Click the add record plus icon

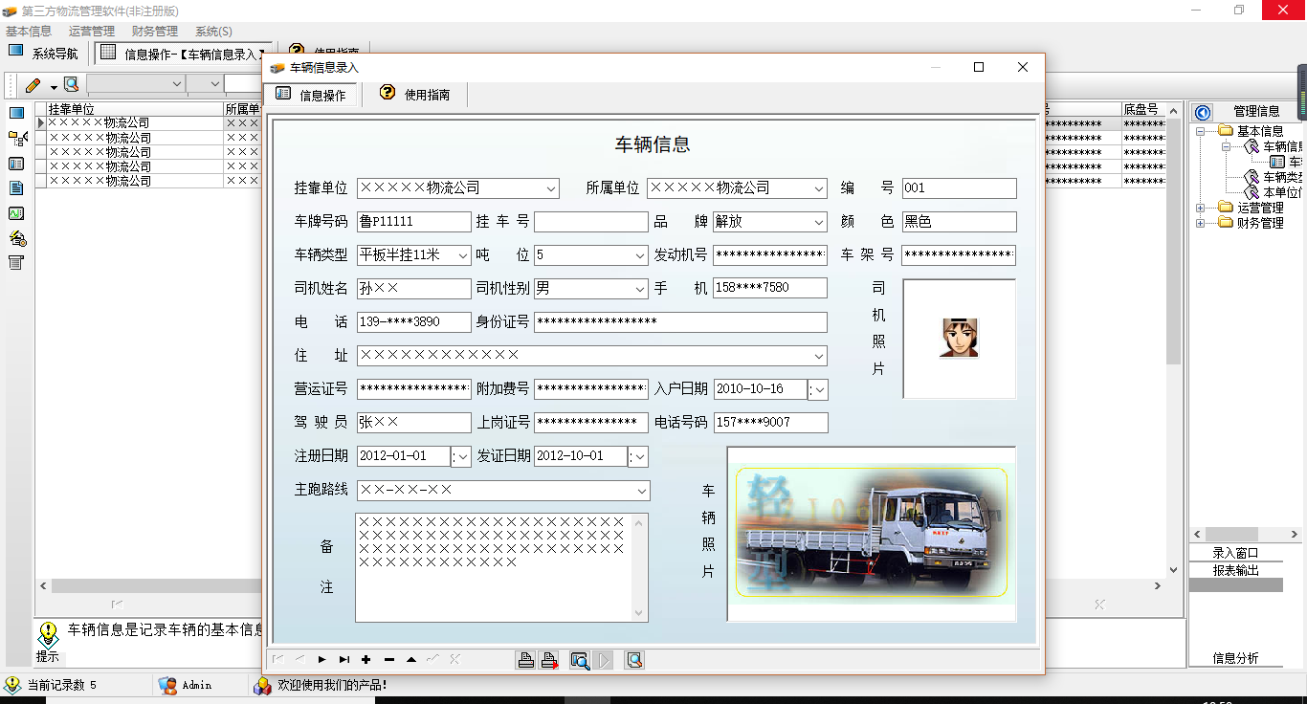[x=366, y=660]
